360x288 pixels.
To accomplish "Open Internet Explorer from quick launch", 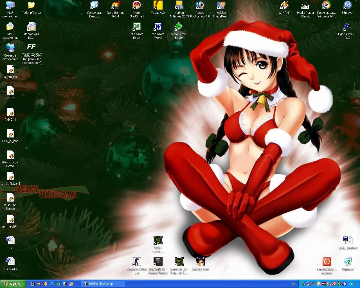I will pyautogui.click(x=52, y=284).
